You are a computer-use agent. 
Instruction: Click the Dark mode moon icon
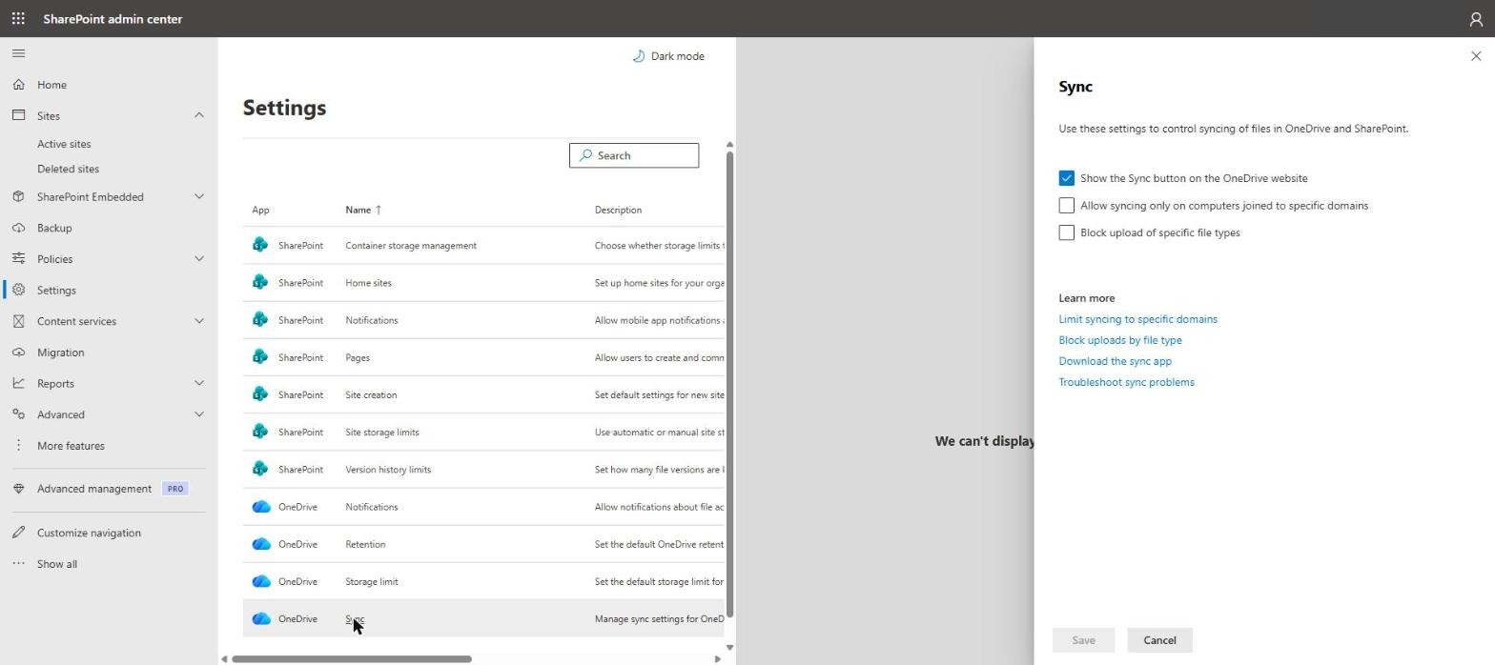639,56
